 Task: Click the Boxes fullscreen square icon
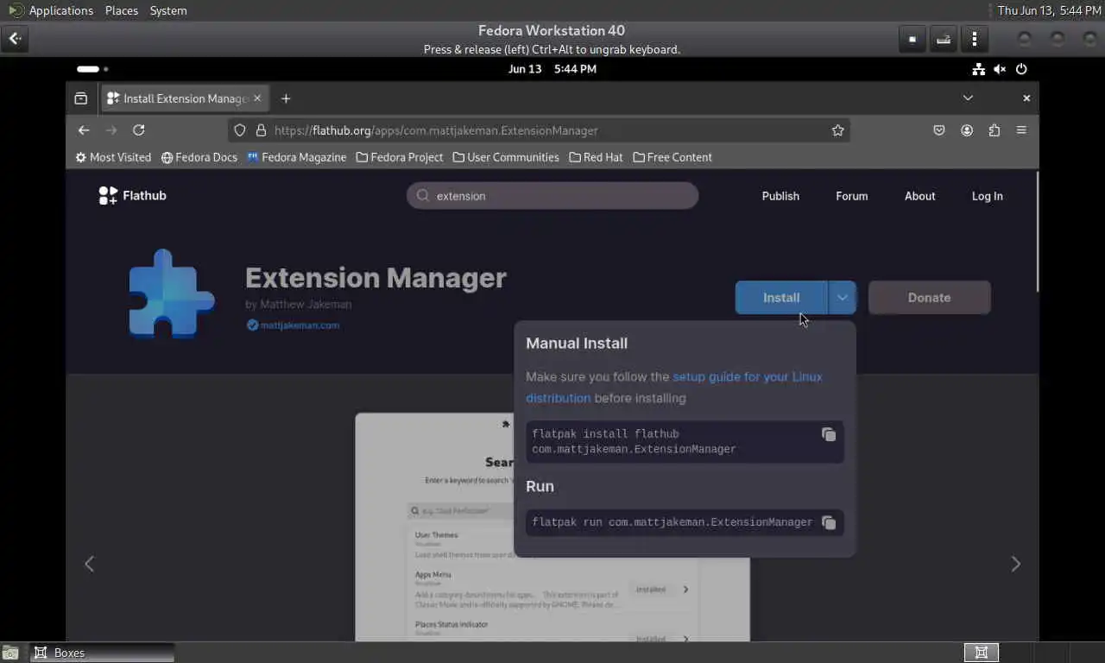[912, 39]
